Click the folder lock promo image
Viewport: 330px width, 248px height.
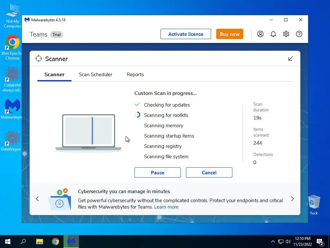[60, 199]
